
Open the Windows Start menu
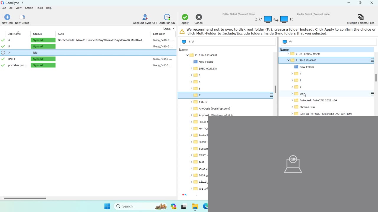[107, 206]
